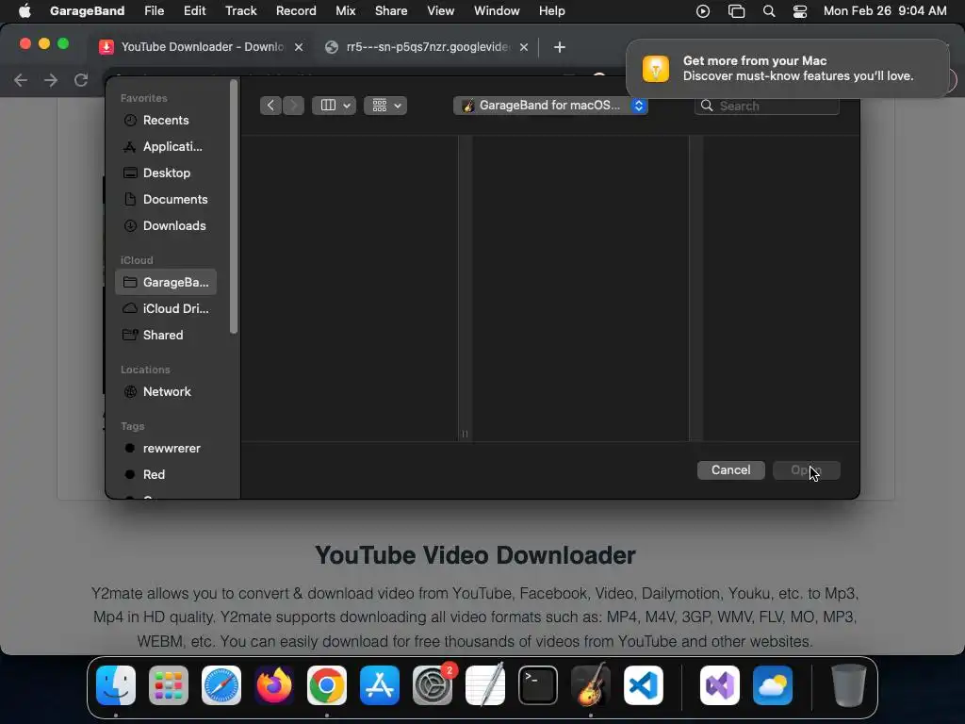Viewport: 965px width, 724px height.
Task: Open Launchpad from the Dock
Action: tap(169, 685)
